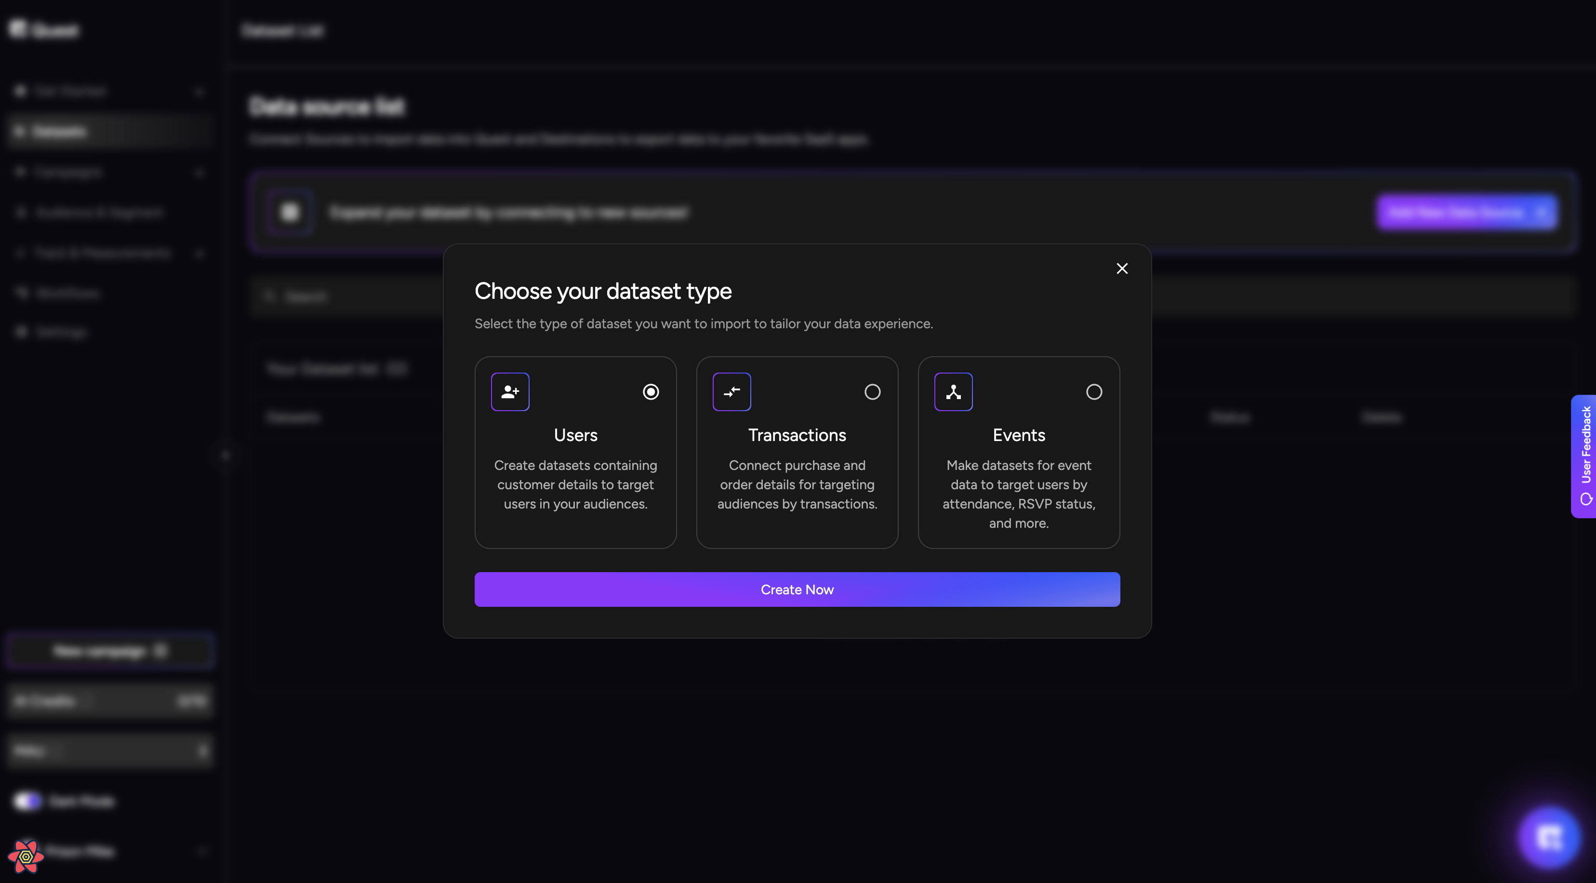
Task: Expand the Campaigns sidebar chevron
Action: 199,172
